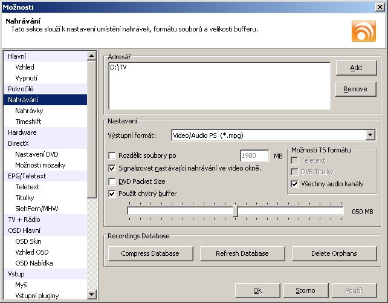Toggle the DVB Titulky checkbox
This screenshot has width=388, height=303.
294,172
